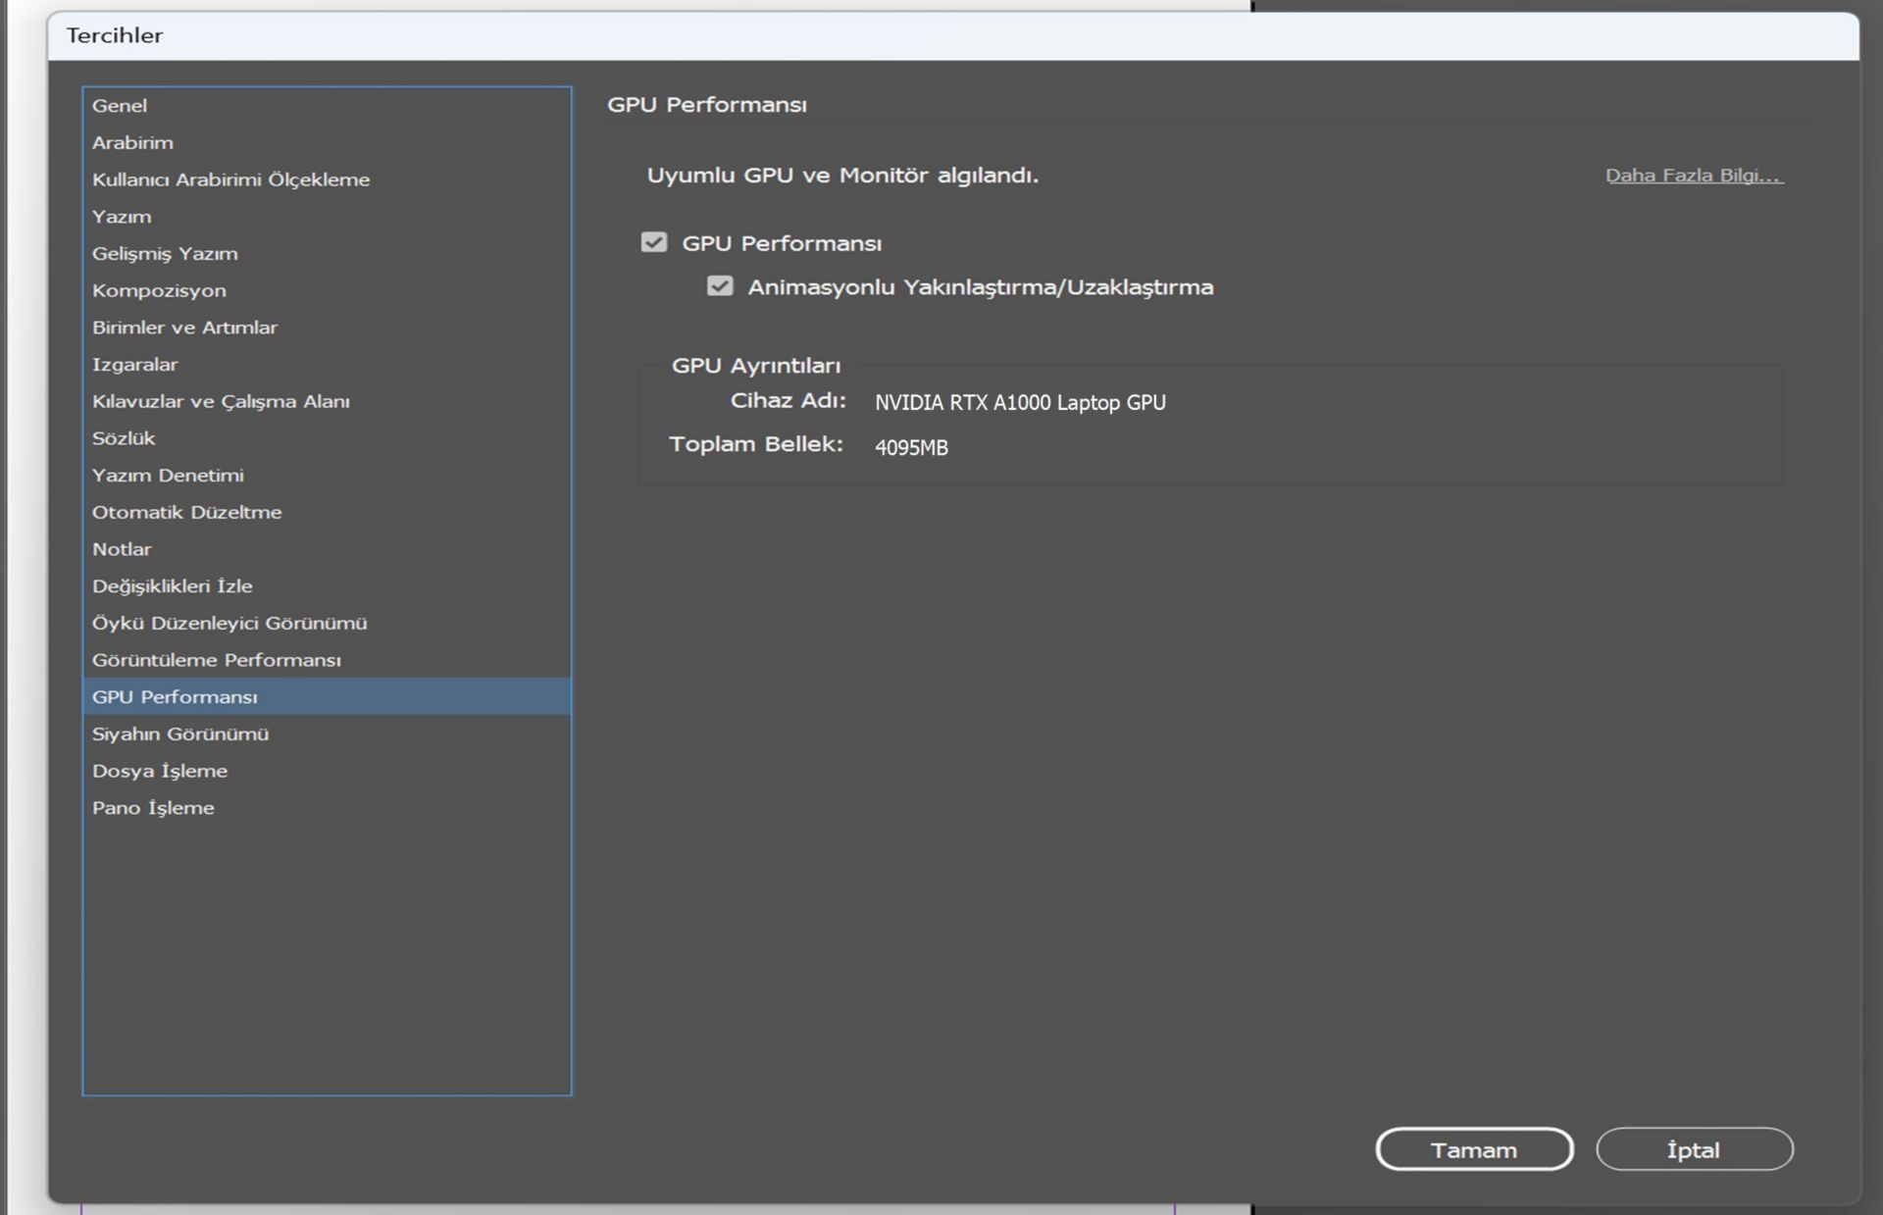1883x1215 pixels.
Task: Open the Daha Fazla Bilgi link
Action: [1694, 176]
